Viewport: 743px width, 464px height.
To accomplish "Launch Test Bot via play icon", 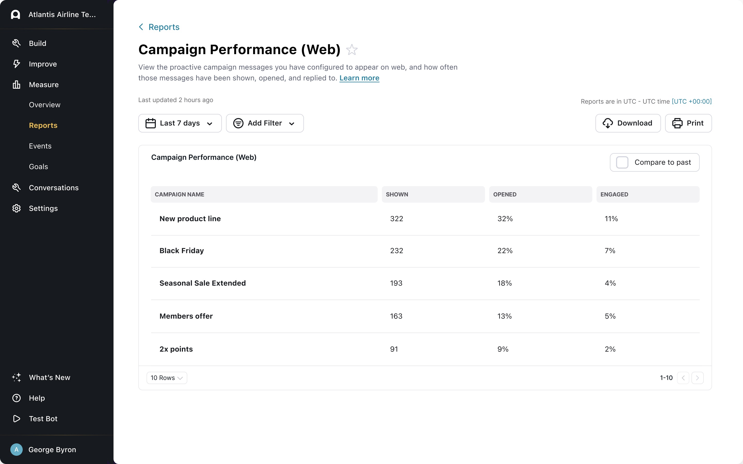I will click(x=17, y=419).
